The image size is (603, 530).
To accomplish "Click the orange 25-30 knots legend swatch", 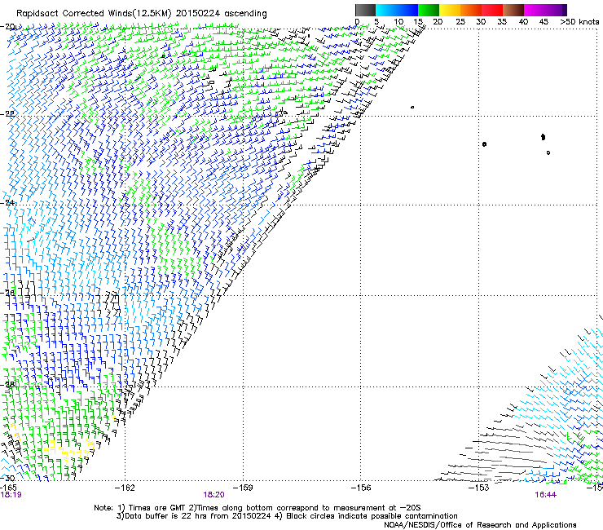I will point(470,10).
